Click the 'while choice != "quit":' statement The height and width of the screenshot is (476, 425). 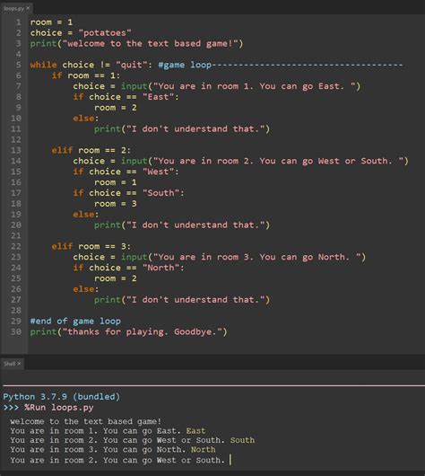91,65
